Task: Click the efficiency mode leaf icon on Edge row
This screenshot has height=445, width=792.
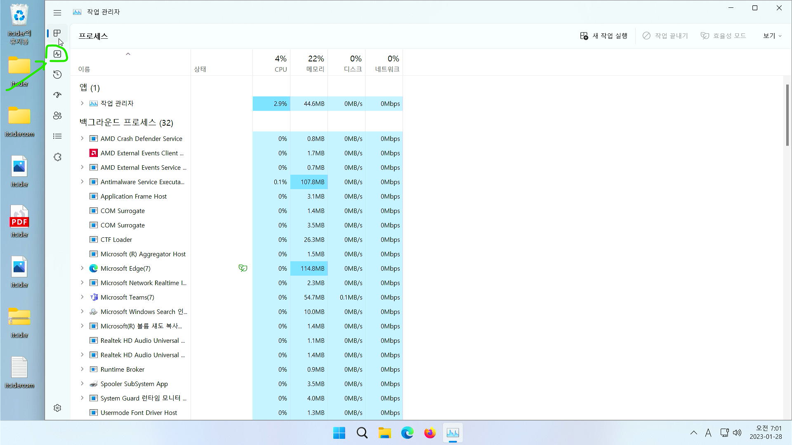Action: point(243,268)
